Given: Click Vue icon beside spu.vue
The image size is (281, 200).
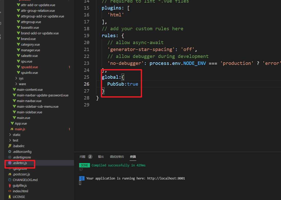Looking at the screenshot, I should tap(18, 61).
